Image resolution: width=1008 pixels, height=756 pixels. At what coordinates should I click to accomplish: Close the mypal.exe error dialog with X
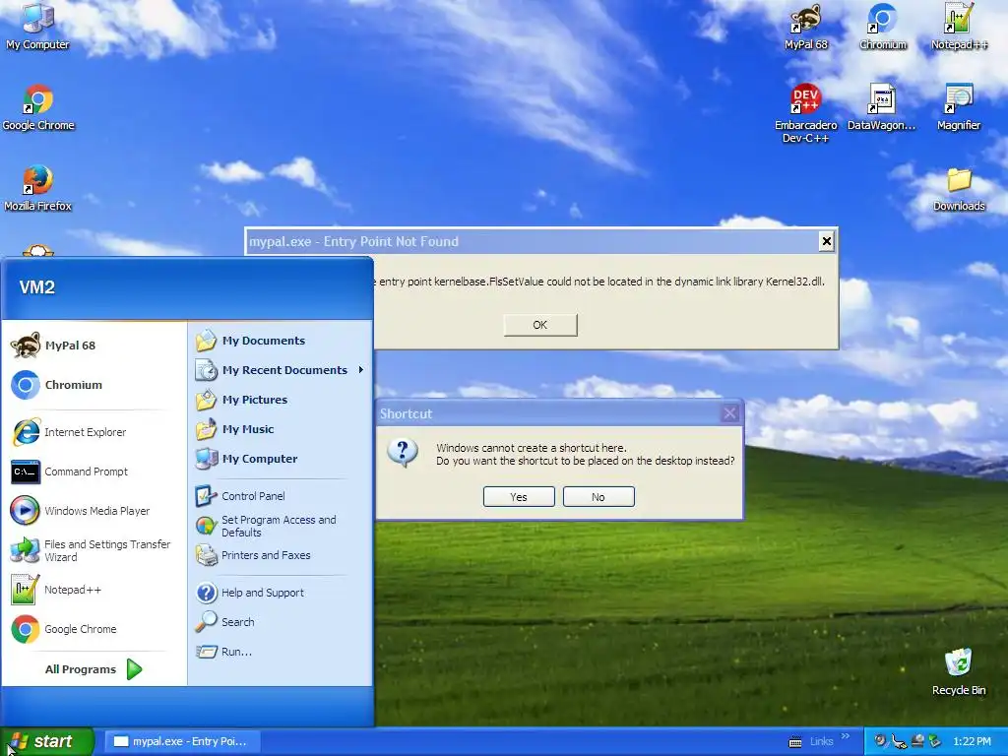tap(826, 241)
